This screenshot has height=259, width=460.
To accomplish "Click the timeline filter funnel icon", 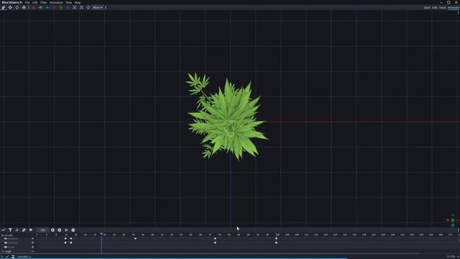I will pos(10,230).
